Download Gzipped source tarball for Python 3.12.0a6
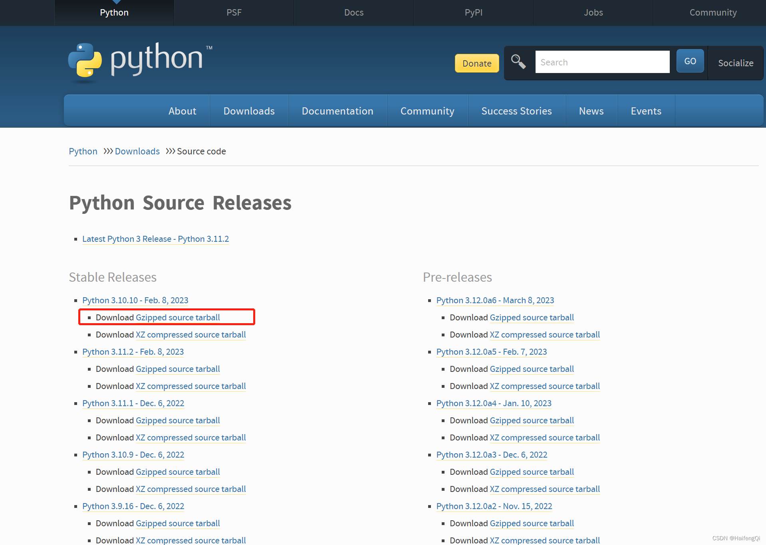The height and width of the screenshot is (545, 766). click(x=532, y=318)
